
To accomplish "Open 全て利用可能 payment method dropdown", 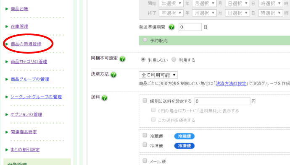I will pos(158,75).
